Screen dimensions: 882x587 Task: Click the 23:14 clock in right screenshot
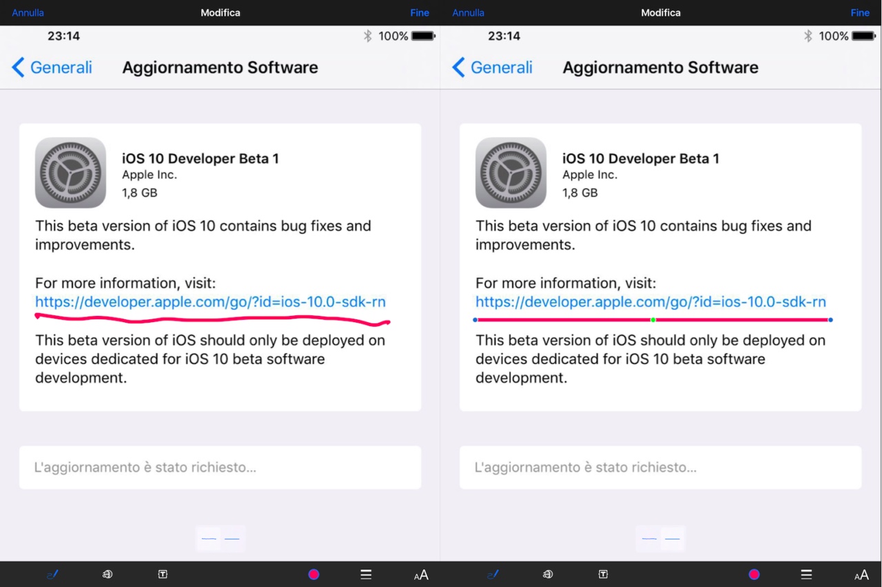(x=504, y=36)
